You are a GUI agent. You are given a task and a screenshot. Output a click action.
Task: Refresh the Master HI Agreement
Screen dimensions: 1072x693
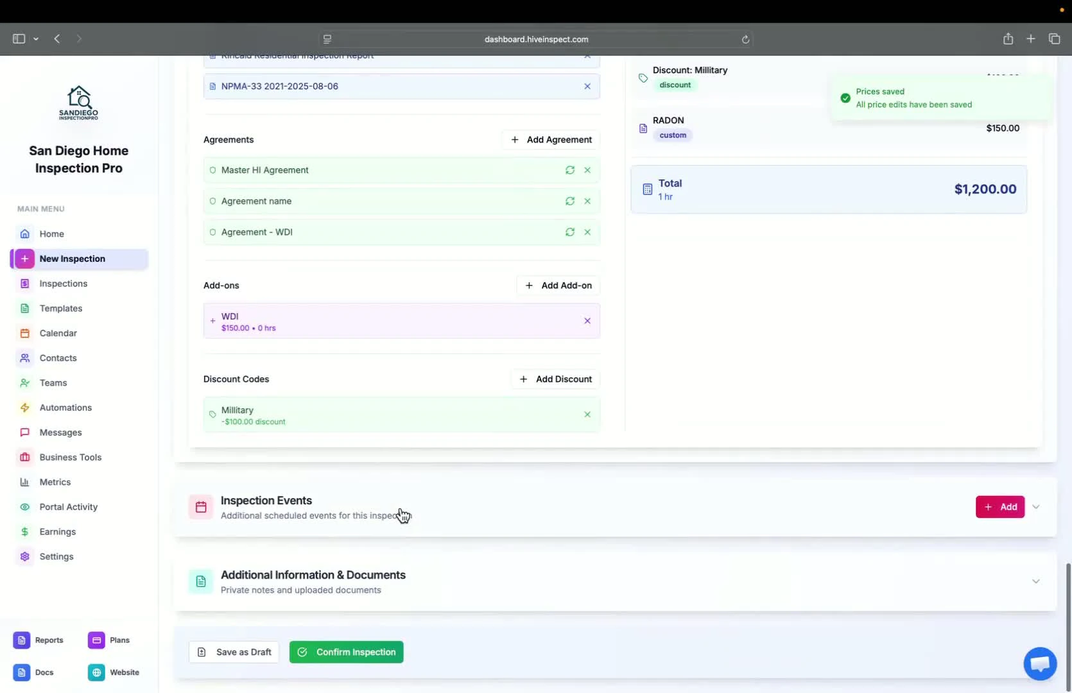pyautogui.click(x=569, y=170)
